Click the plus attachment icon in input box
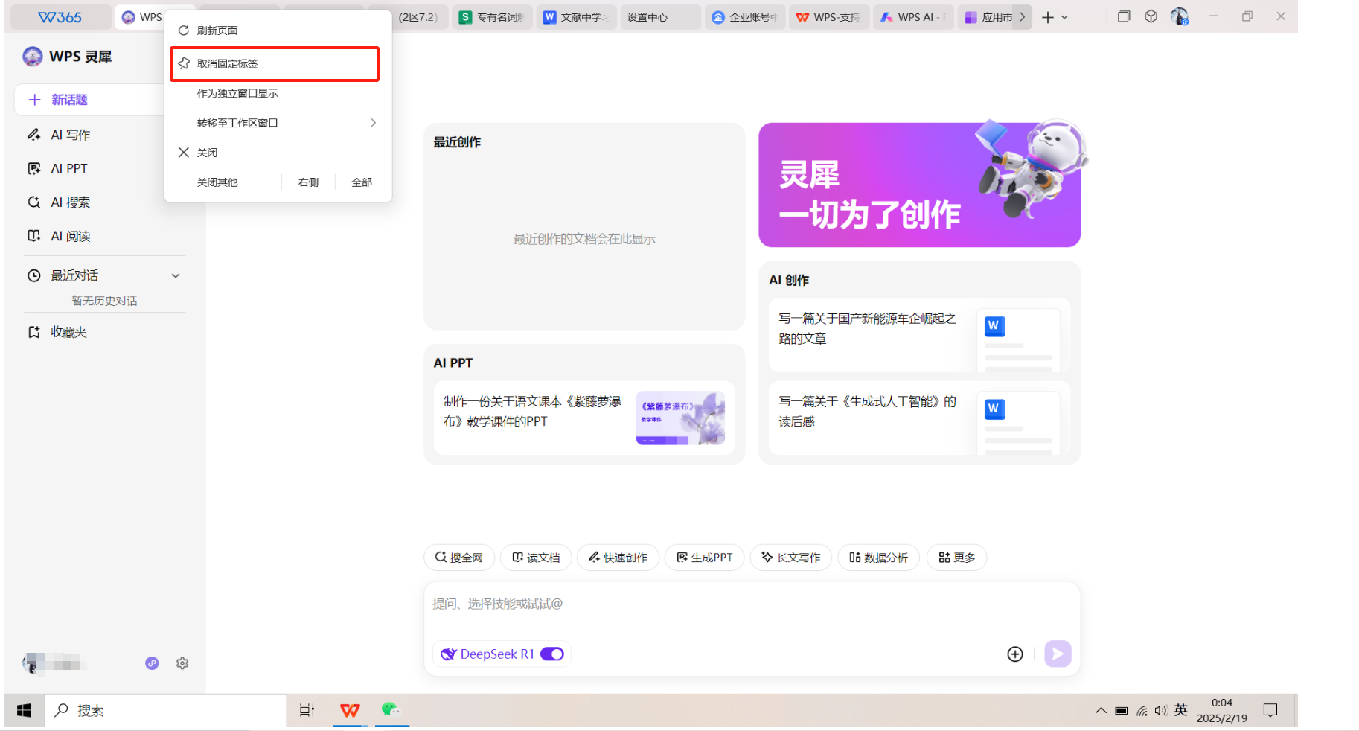 [1015, 654]
